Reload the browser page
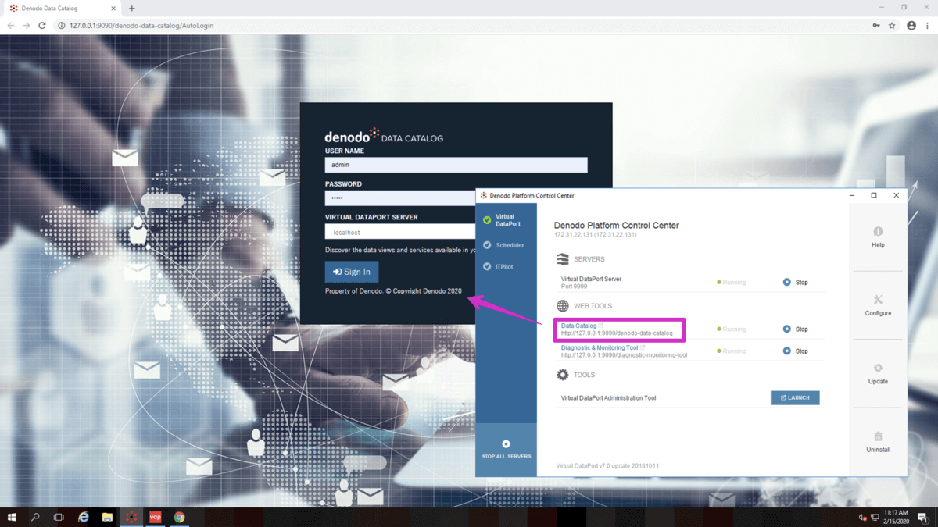This screenshot has width=938, height=527. (x=42, y=26)
